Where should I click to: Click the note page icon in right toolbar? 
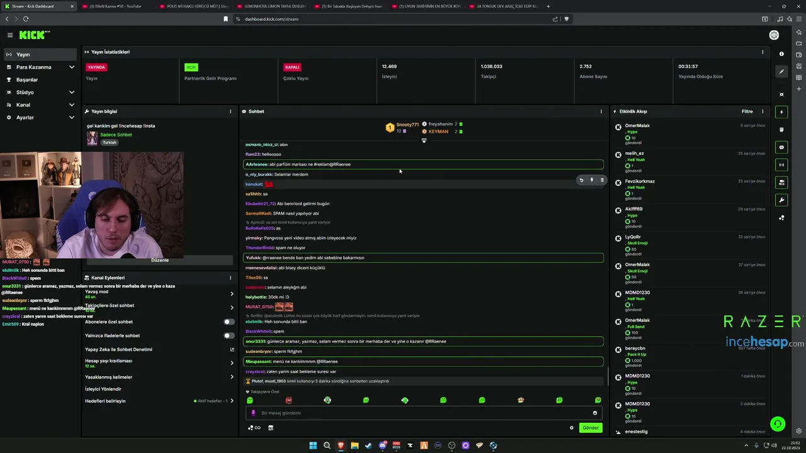pos(781,130)
